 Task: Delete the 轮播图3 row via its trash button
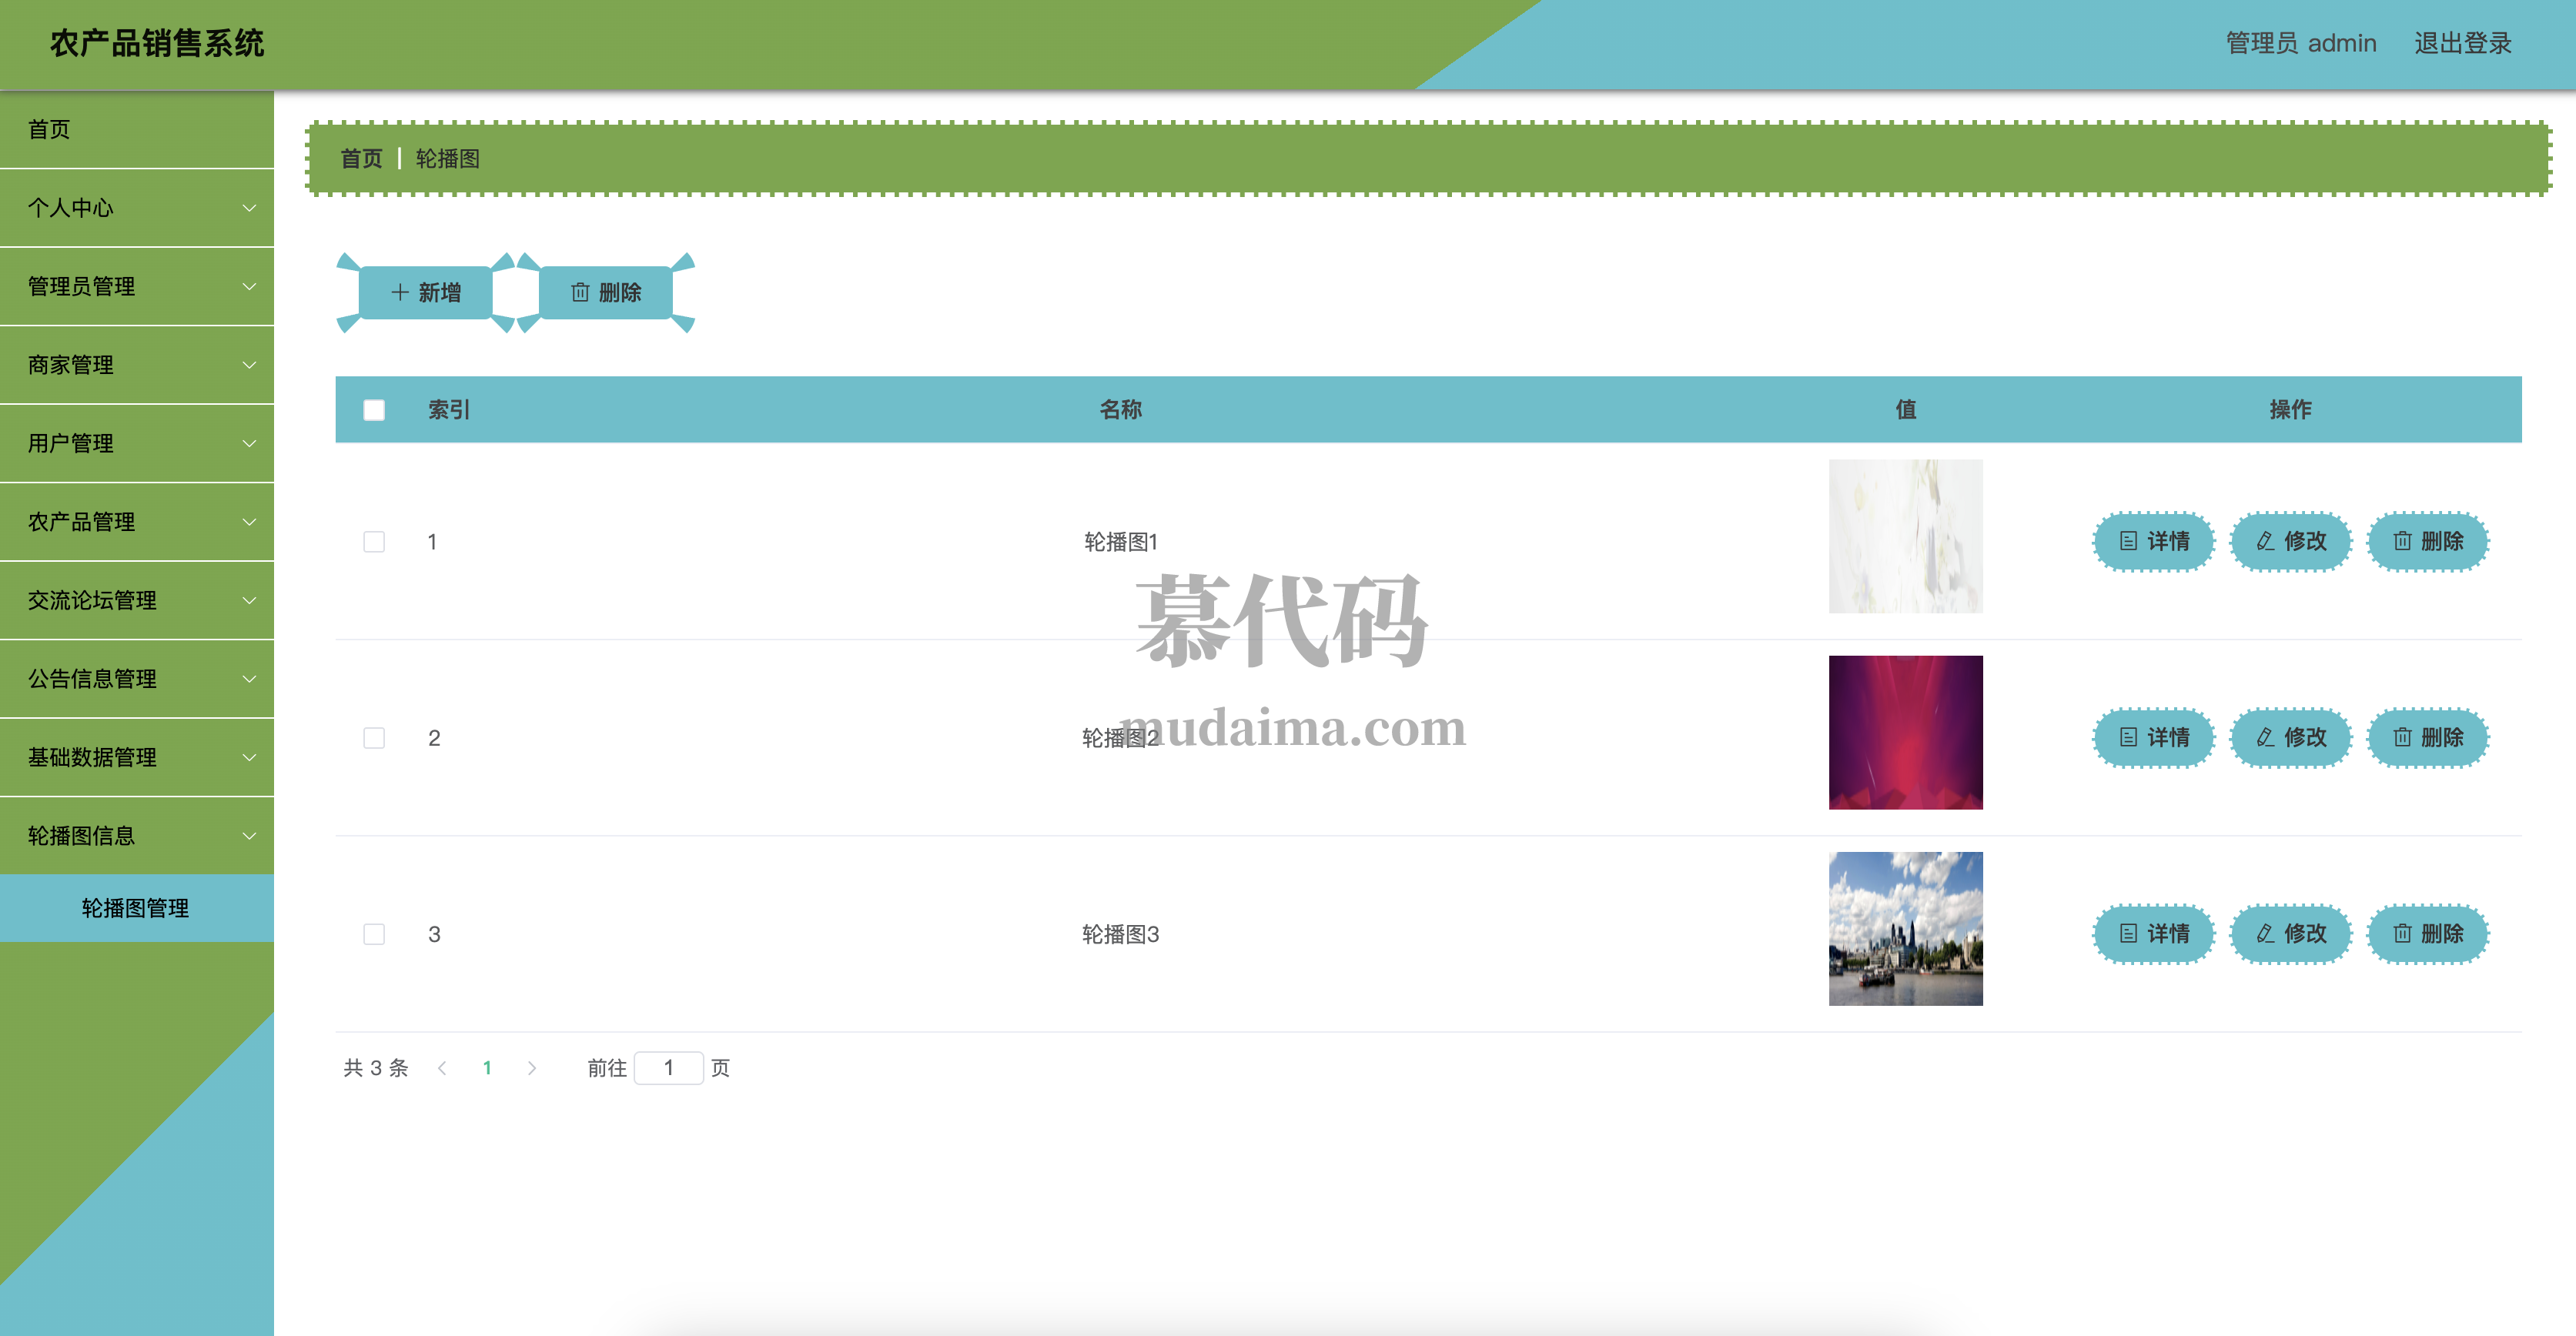click(x=2427, y=934)
